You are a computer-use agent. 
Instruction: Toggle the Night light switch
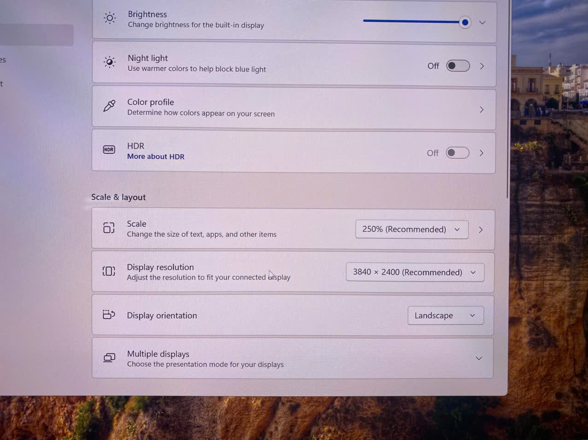(458, 66)
